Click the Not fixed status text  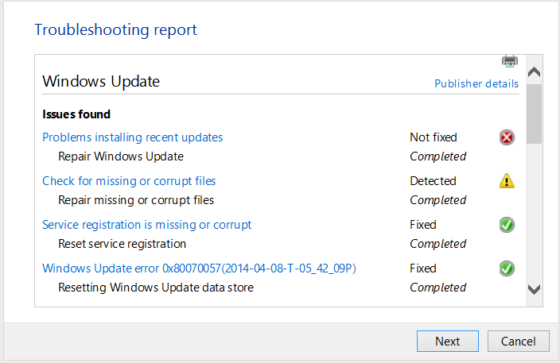[x=434, y=137]
